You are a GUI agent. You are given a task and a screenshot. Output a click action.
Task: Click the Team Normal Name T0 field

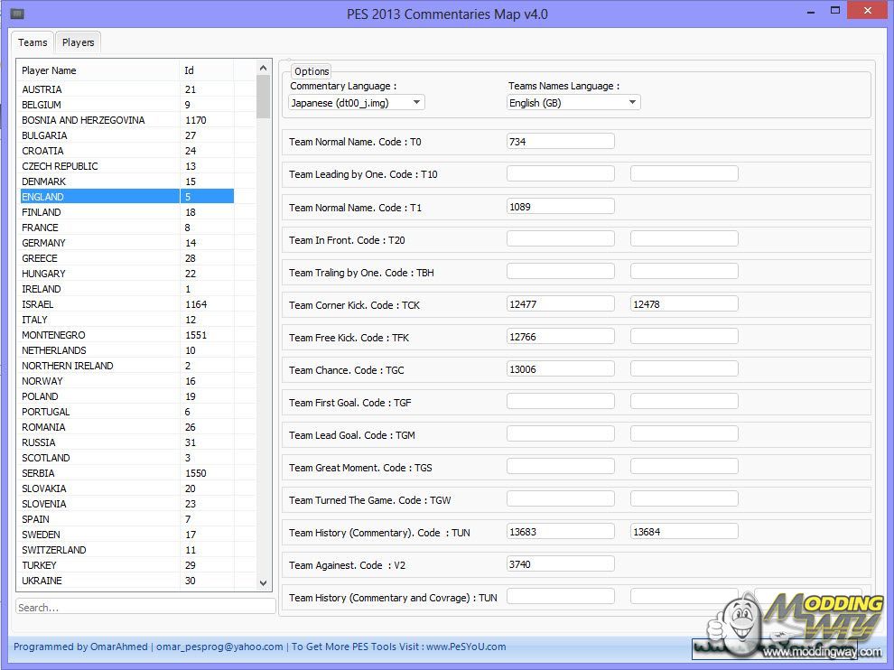560,142
